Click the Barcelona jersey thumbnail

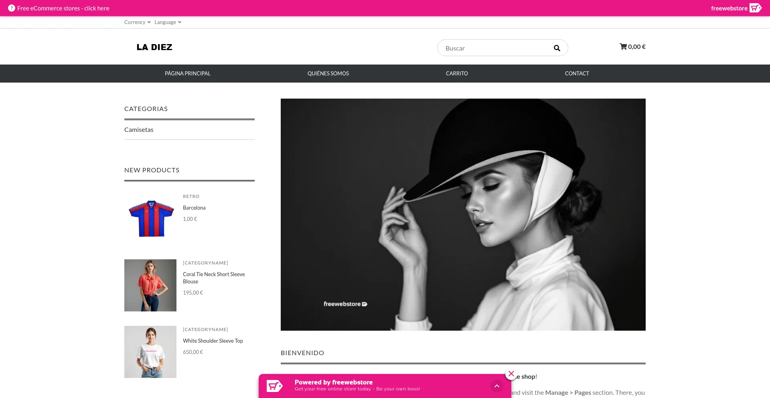(150, 219)
